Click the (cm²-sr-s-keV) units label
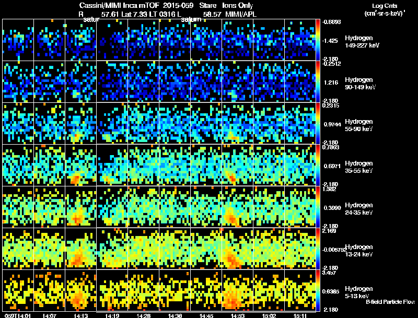The image size is (418, 318). point(385,13)
